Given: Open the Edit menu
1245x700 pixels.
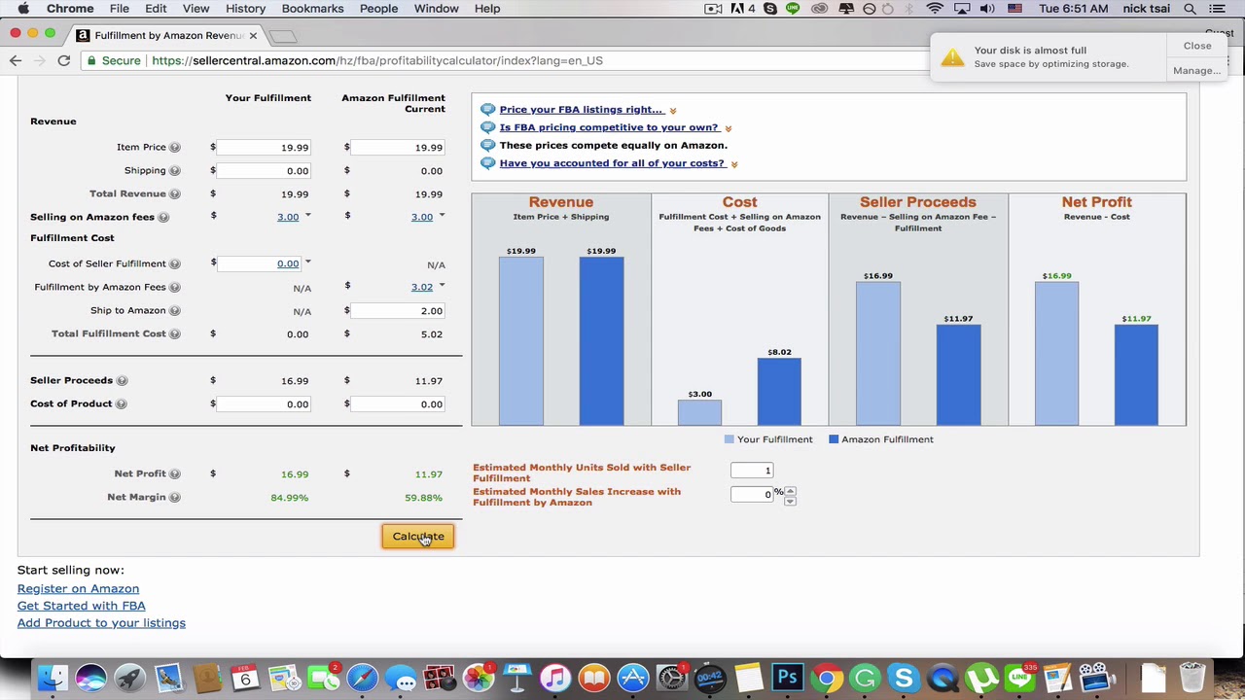Looking at the screenshot, I should pyautogui.click(x=156, y=9).
